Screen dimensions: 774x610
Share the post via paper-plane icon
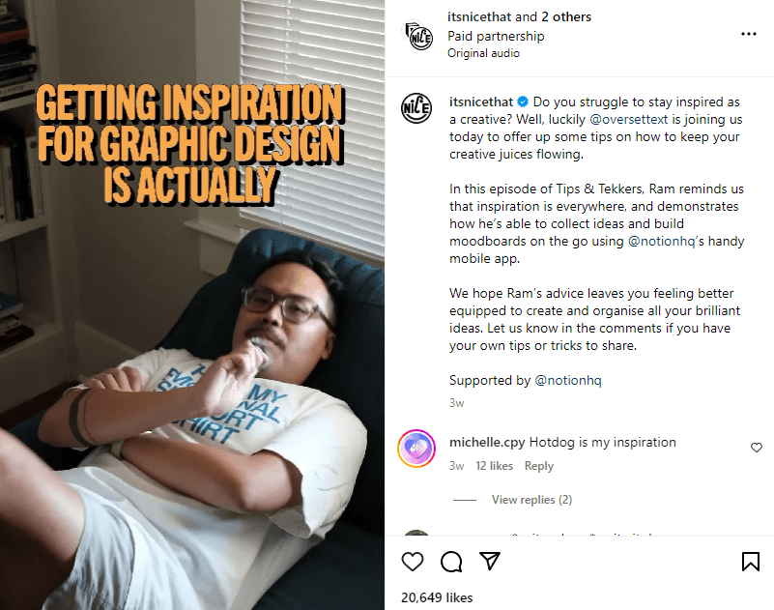point(490,561)
